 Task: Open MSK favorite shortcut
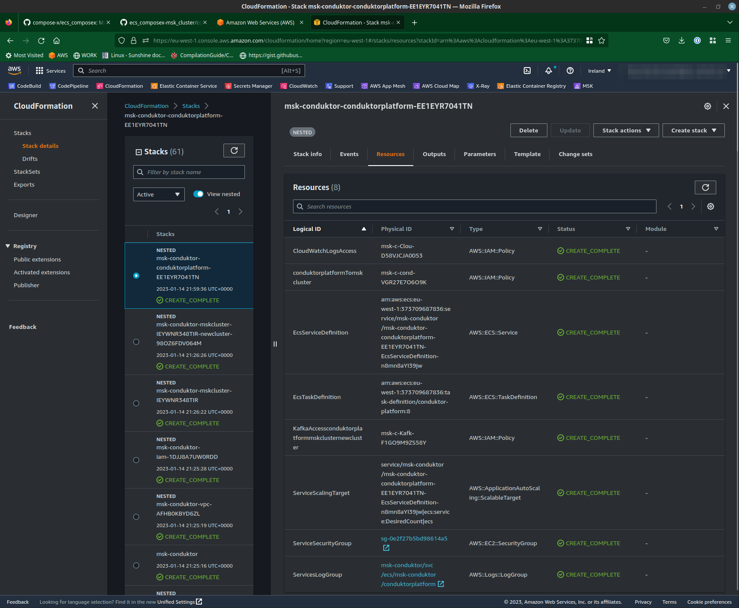[x=583, y=86]
